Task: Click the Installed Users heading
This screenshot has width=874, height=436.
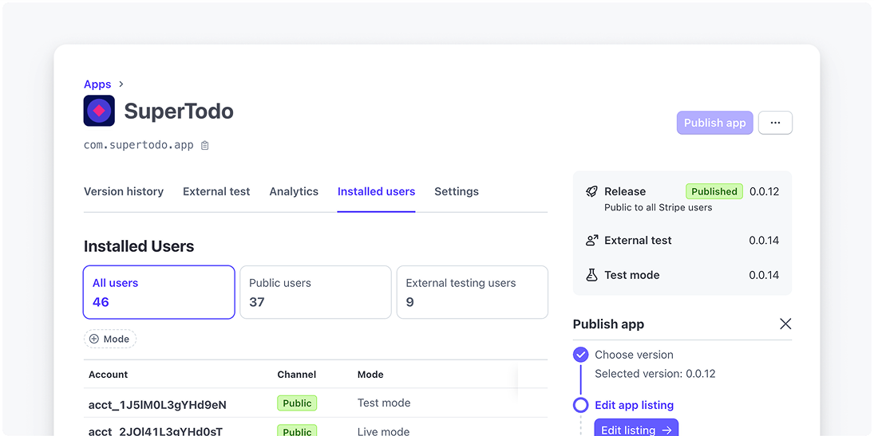Action: coord(139,246)
